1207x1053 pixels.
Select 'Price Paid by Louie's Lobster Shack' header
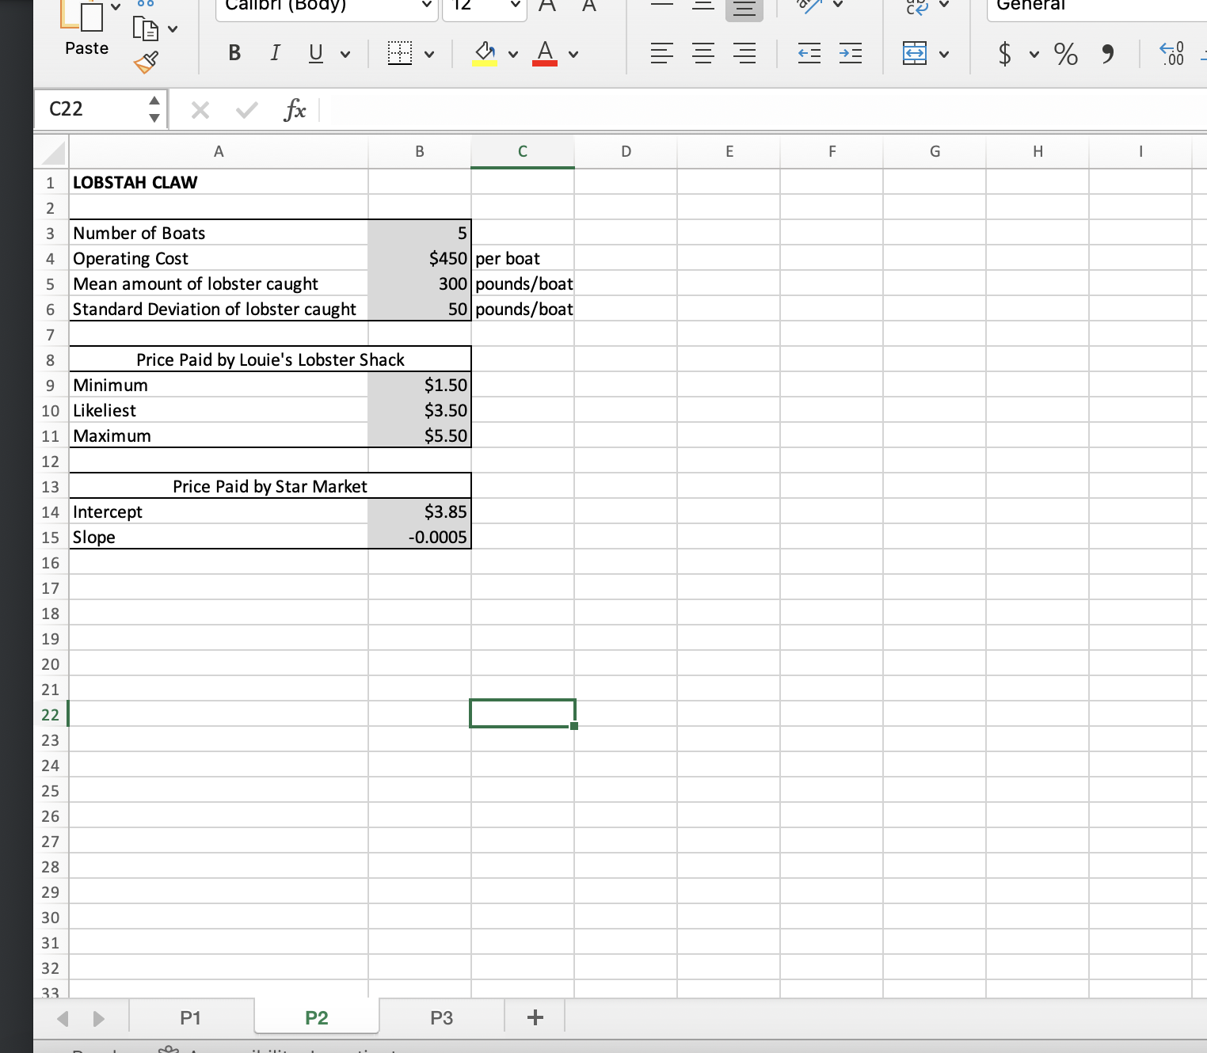pyautogui.click(x=270, y=359)
